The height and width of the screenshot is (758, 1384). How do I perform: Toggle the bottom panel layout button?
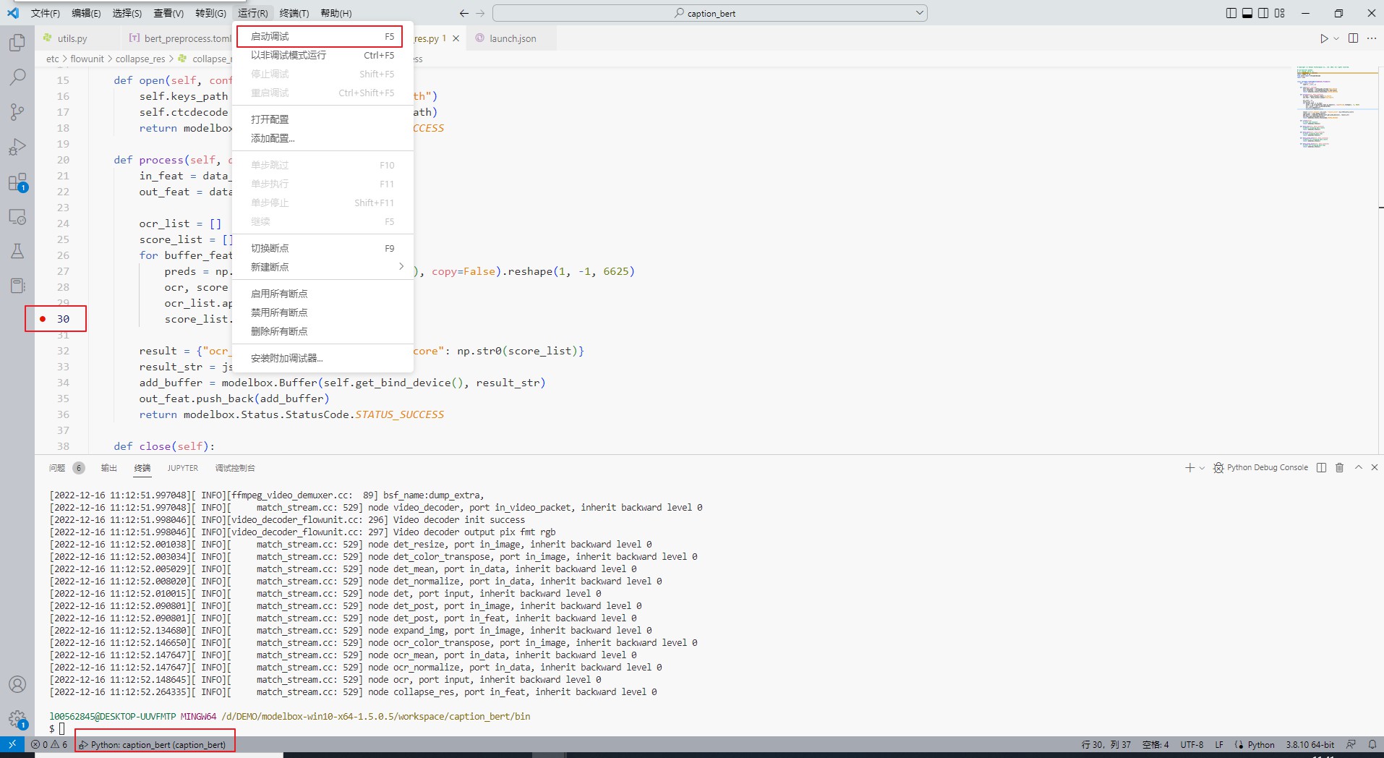1247,13
